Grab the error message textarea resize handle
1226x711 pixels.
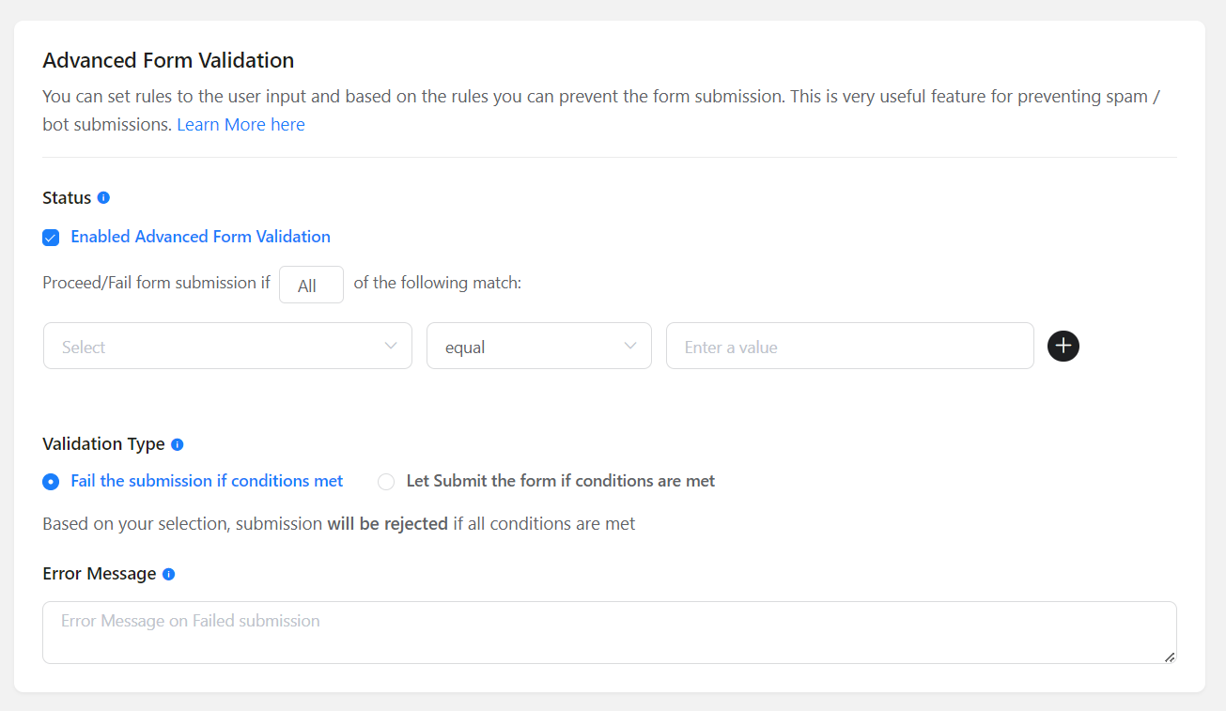coord(1170,657)
